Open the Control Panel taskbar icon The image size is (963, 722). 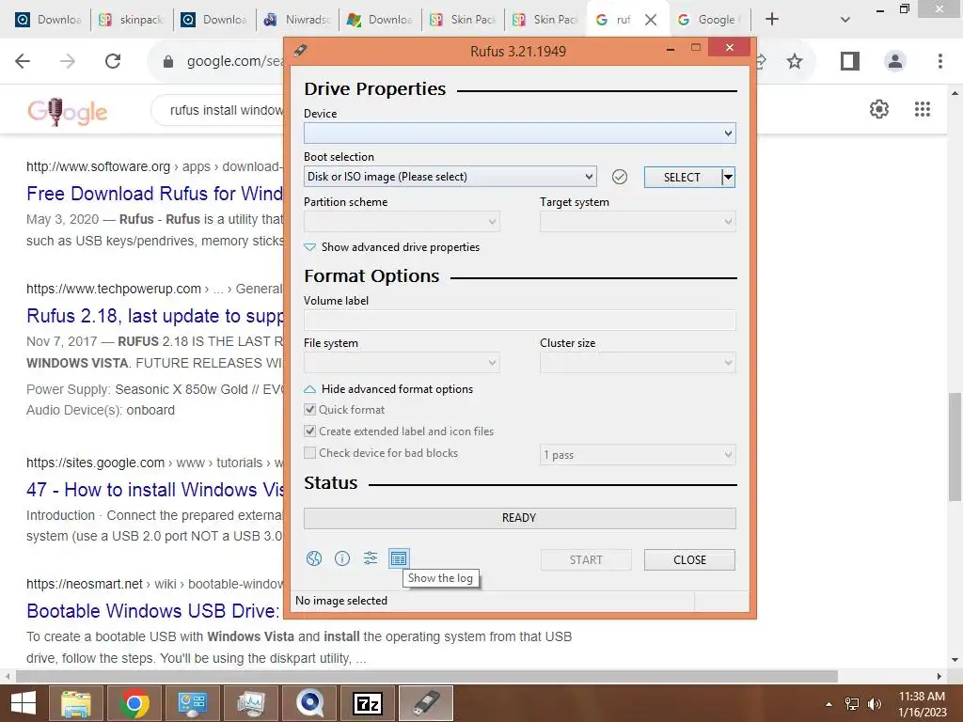click(x=193, y=703)
